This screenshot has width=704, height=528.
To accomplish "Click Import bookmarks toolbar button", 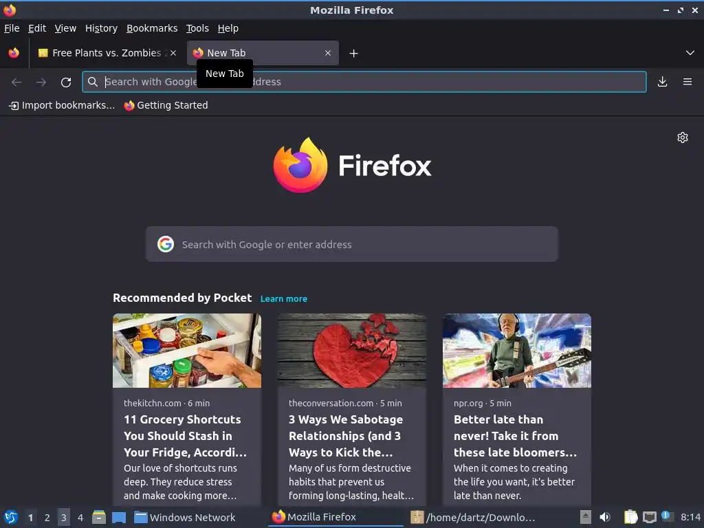I will (62, 105).
